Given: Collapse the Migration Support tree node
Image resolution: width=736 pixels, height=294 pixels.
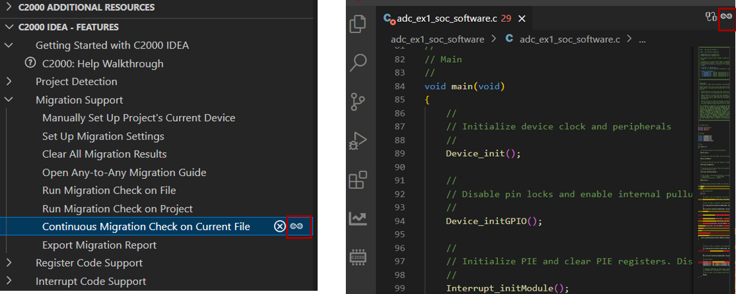Looking at the screenshot, I should 9,100.
